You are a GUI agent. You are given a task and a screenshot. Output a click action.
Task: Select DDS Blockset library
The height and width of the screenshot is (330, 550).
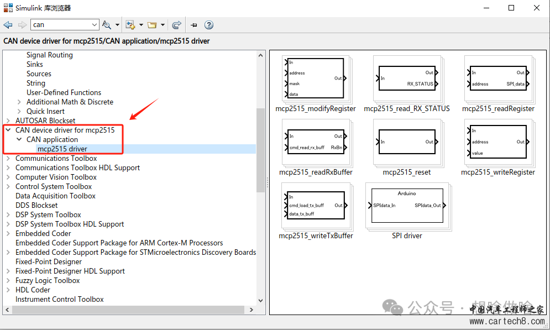pos(36,205)
